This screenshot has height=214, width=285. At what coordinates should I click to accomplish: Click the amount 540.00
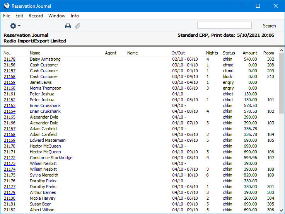pos(250,59)
